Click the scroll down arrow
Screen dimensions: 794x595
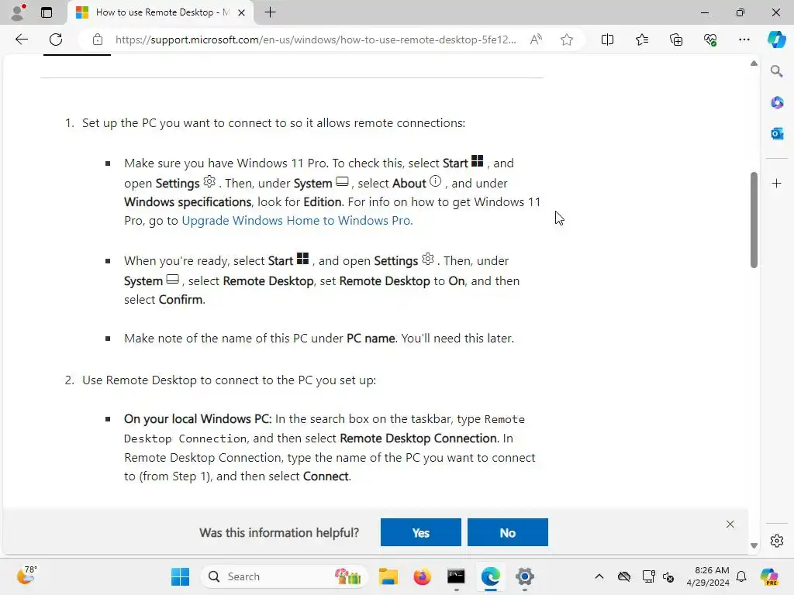[754, 545]
